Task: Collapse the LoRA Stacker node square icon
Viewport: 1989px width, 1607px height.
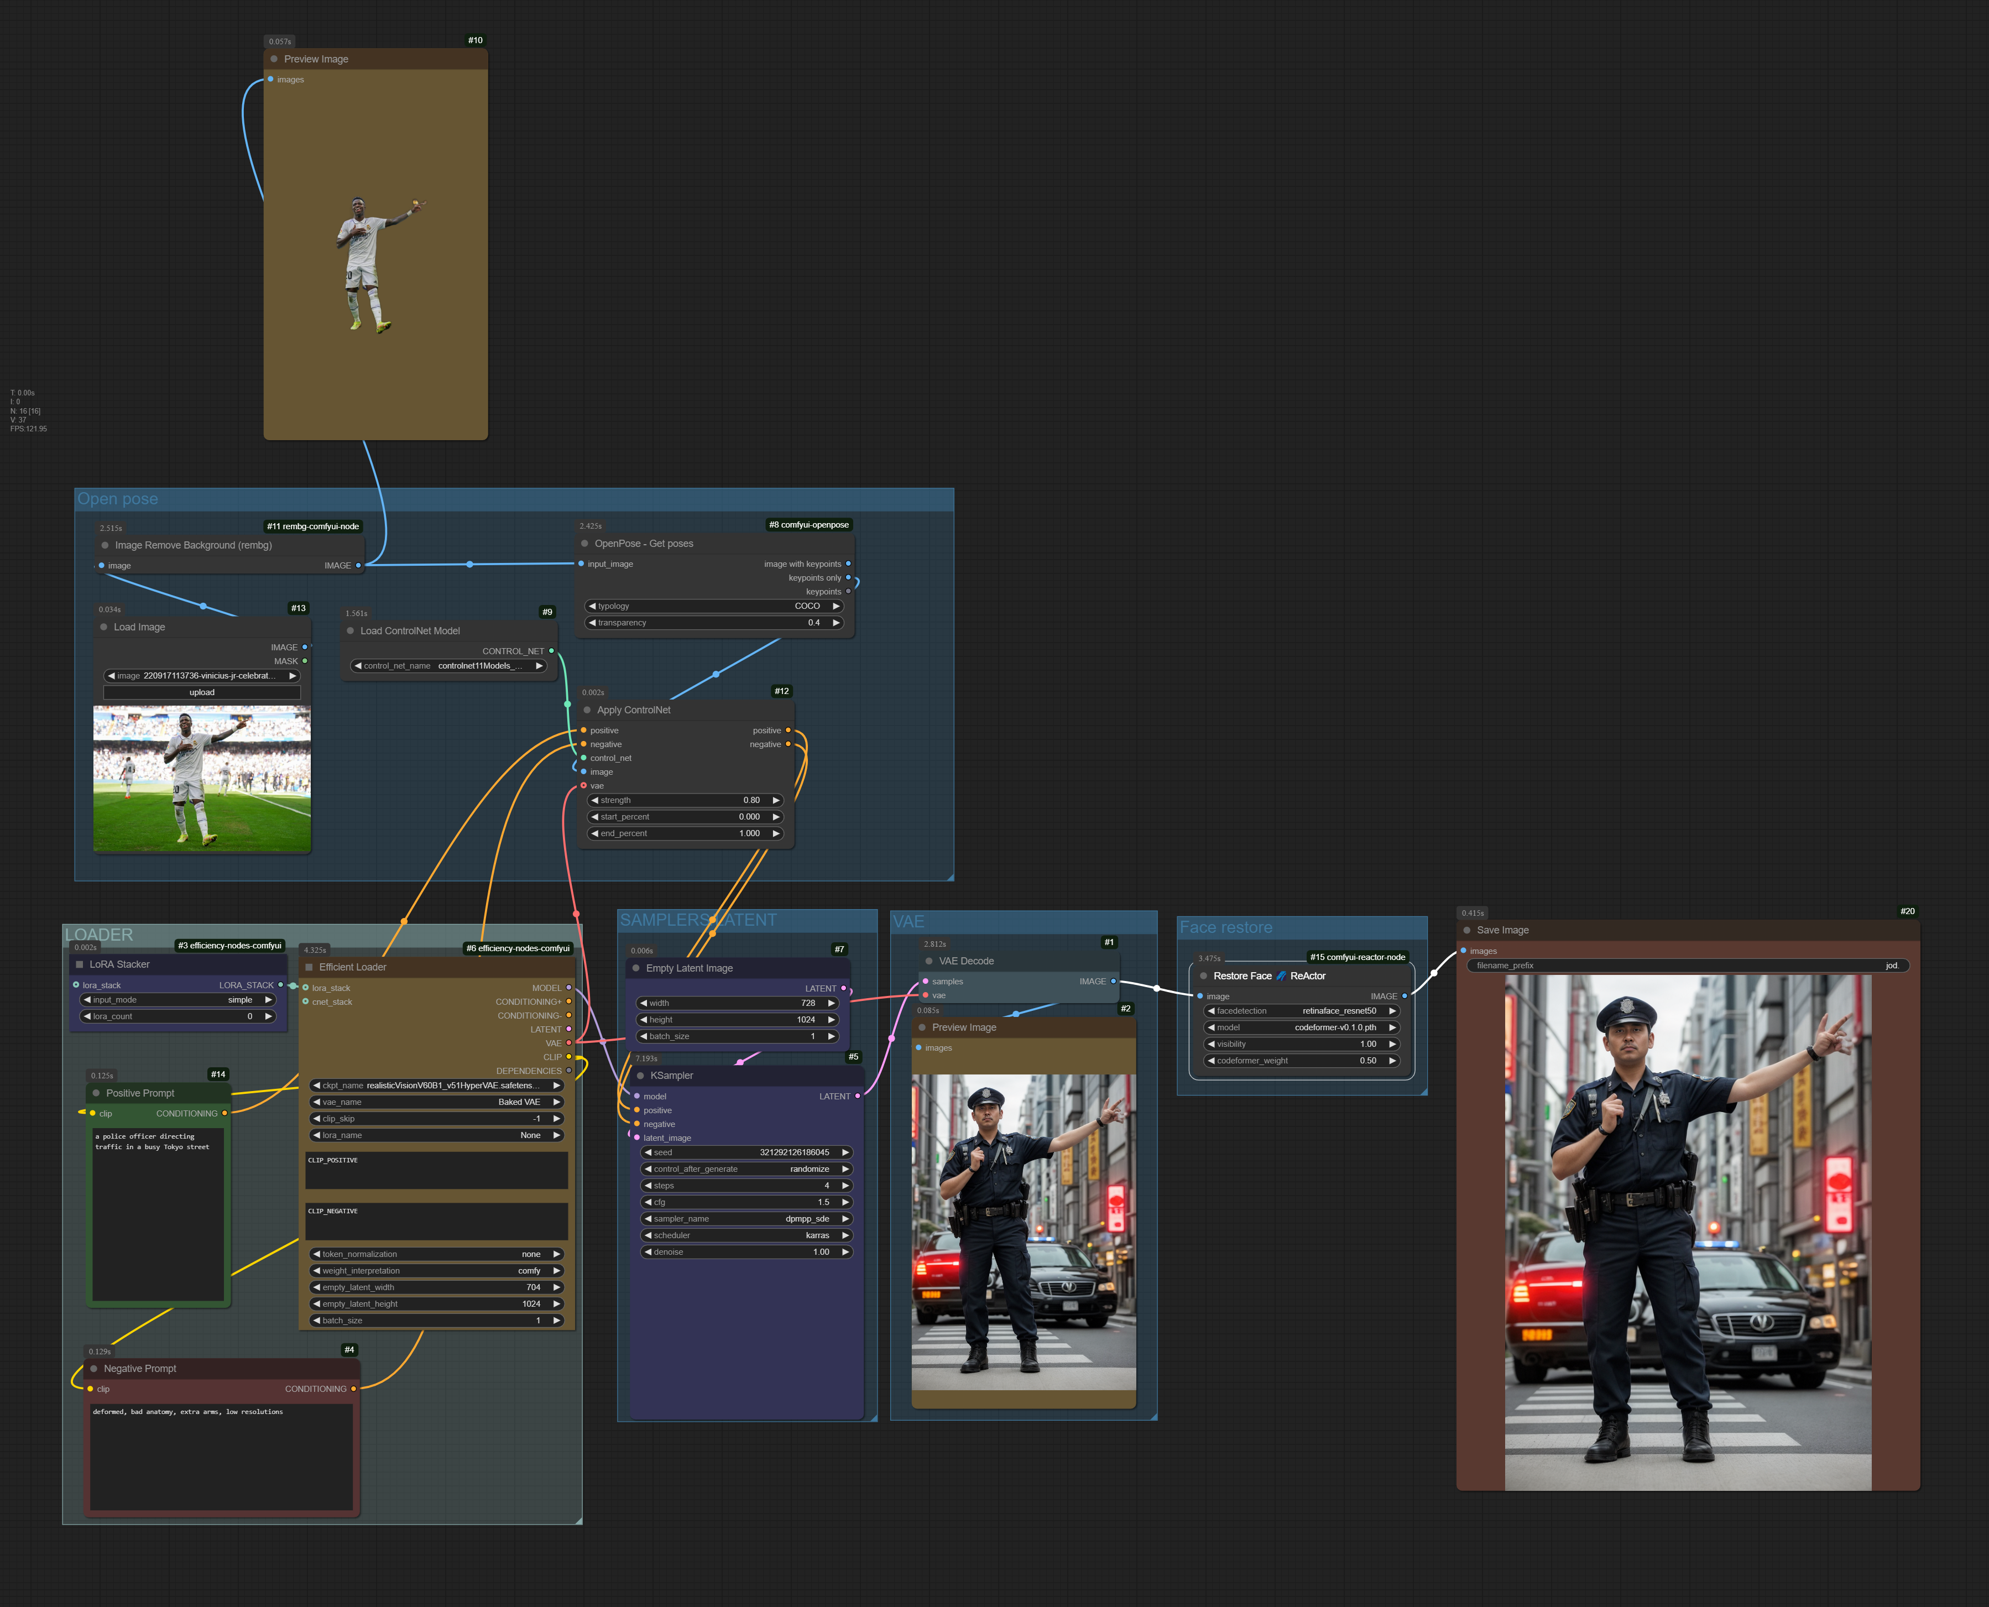Action: pyautogui.click(x=80, y=964)
